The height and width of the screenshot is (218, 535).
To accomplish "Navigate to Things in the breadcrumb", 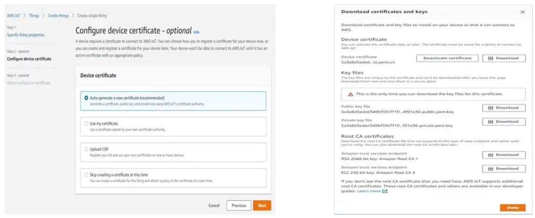I will tap(34, 16).
